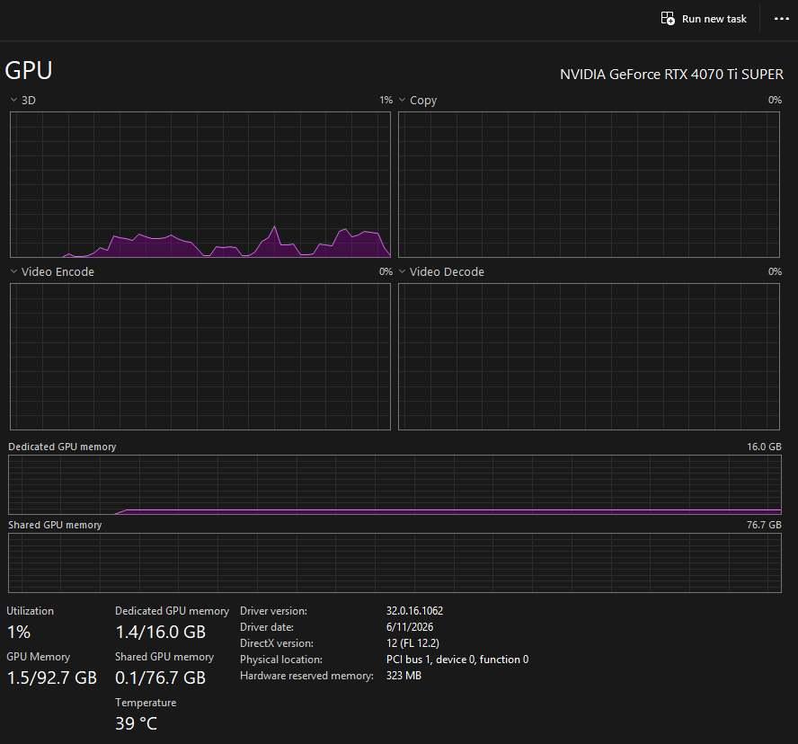The height and width of the screenshot is (744, 798).
Task: Open the Video Decode engine dropdown chevron
Action: (402, 271)
